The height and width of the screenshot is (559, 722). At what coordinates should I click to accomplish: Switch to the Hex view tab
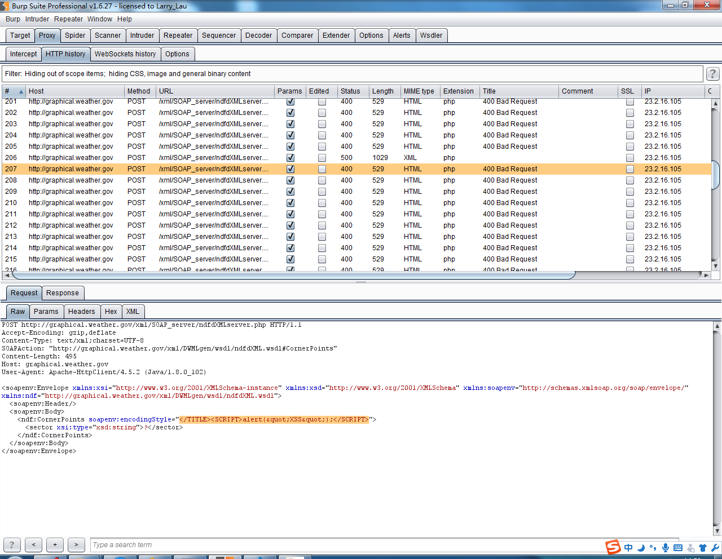[x=111, y=312]
